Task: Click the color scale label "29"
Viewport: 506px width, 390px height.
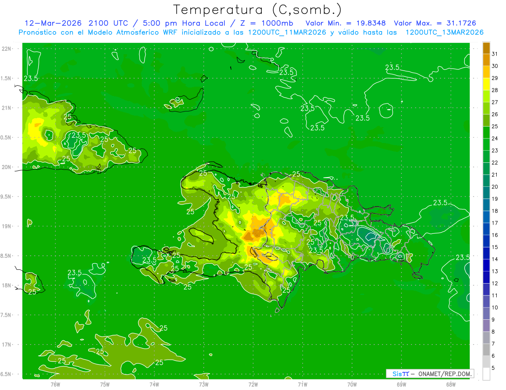Action: 495,78
